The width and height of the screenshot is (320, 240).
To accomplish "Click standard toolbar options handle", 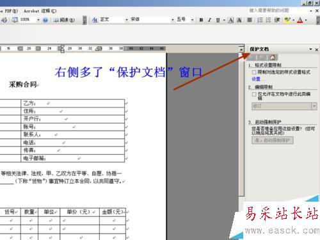I will click(x=84, y=20).
